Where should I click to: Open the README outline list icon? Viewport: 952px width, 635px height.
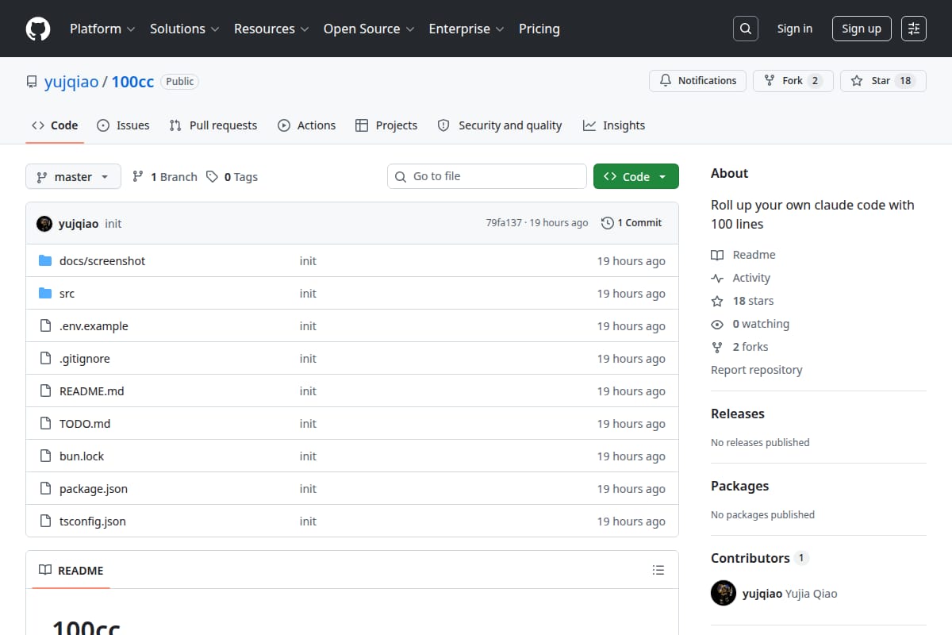658,570
